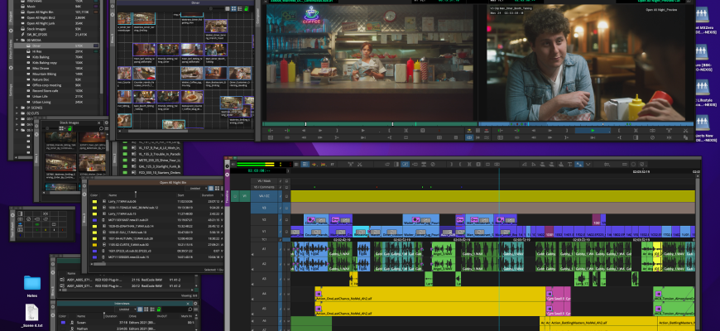Viewport: 720px width, 331px height.
Task: Toggle the A1 audio track selector
Action: pos(264,248)
